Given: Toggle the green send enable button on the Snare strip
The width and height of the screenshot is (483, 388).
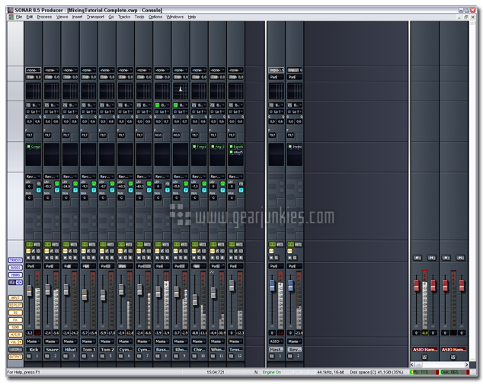Looking at the screenshot, I should 57,184.
